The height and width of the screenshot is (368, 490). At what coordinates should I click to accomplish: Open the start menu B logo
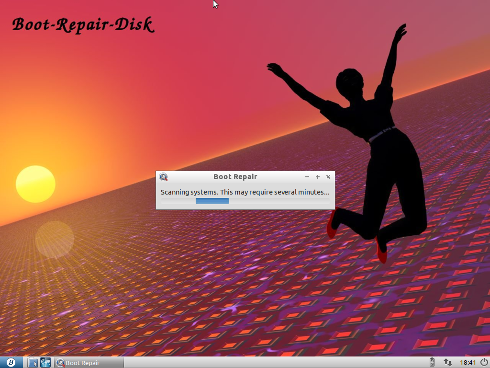11,362
